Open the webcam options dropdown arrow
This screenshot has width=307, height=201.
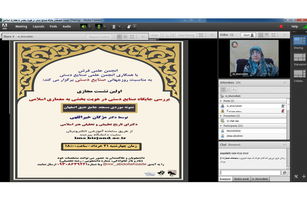pos(120,27)
